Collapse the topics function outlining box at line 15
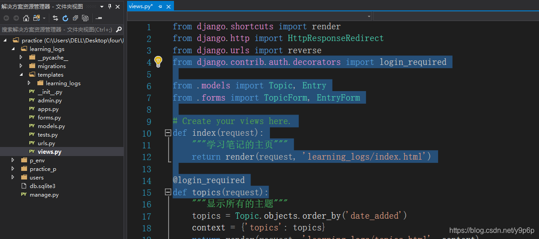The width and height of the screenshot is (539, 239). [168, 192]
